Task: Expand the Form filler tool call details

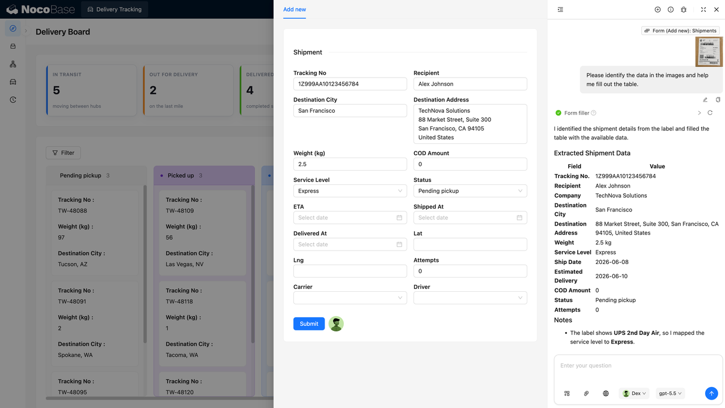Action: [700, 113]
